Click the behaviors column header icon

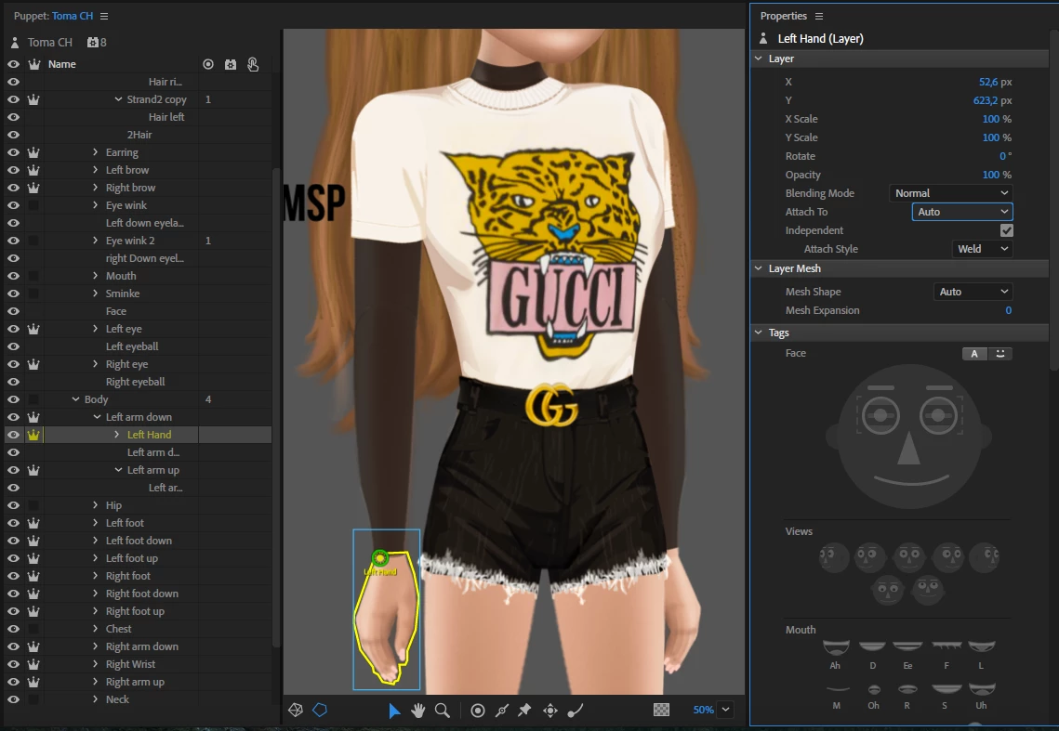click(231, 64)
